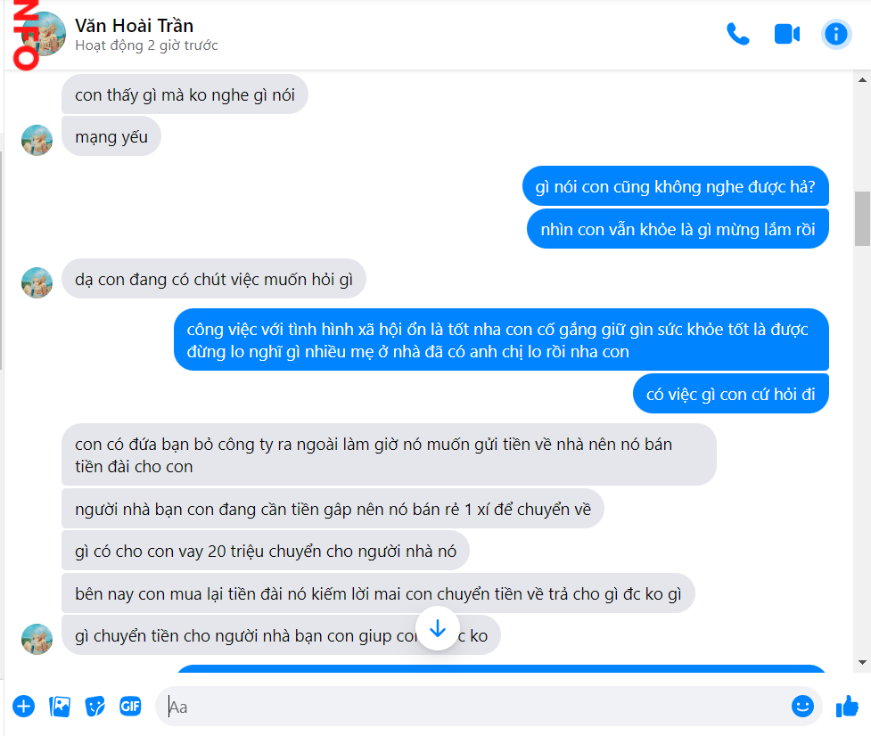Click the scrollbar up arrow

point(862,80)
